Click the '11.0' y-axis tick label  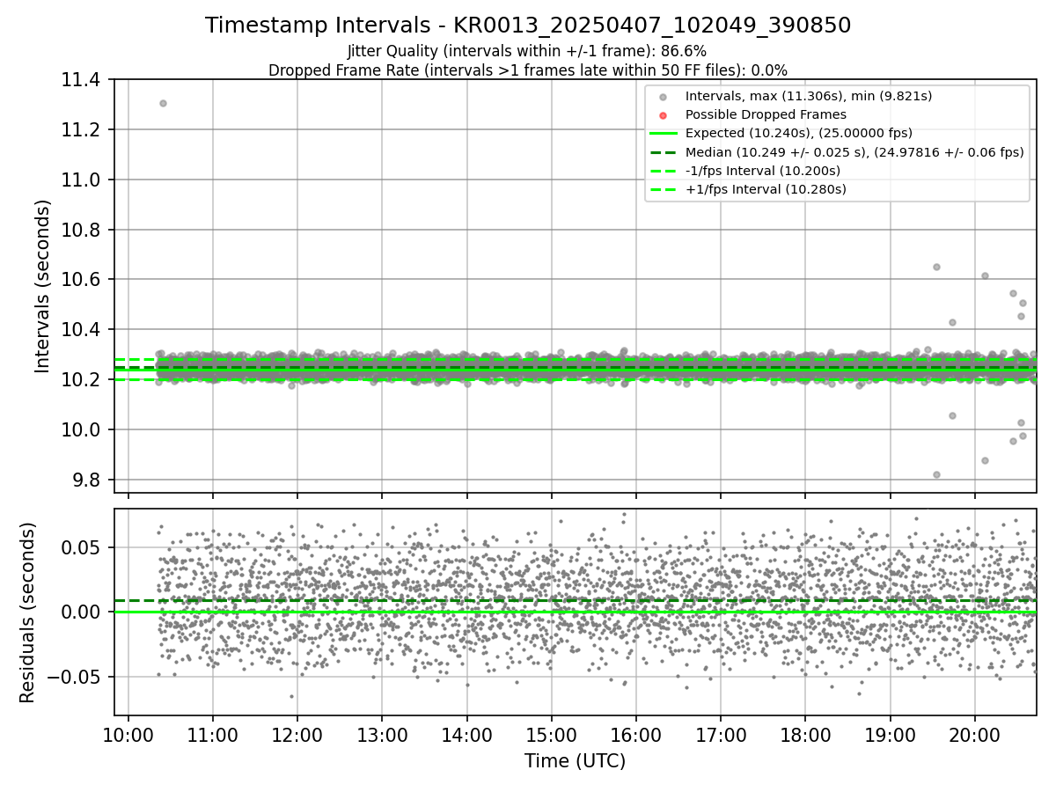pyautogui.click(x=83, y=180)
